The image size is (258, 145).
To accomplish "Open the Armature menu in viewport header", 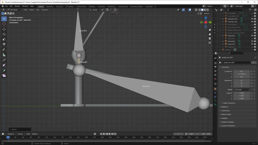I will tap(45, 10).
